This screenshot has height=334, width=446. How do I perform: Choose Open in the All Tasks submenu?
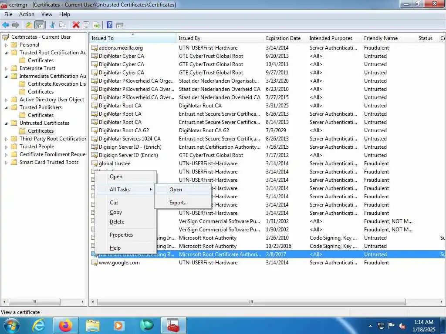point(183,190)
